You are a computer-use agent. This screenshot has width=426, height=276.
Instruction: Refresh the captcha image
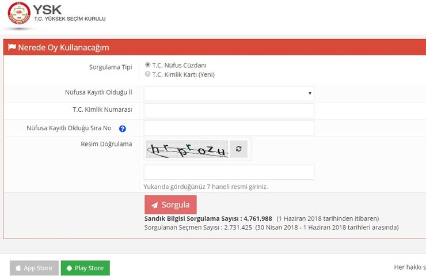coord(238,149)
